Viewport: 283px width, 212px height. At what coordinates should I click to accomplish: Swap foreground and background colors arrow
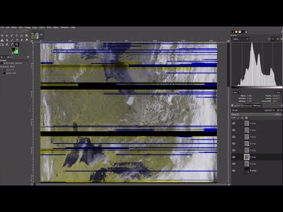click(x=17, y=48)
